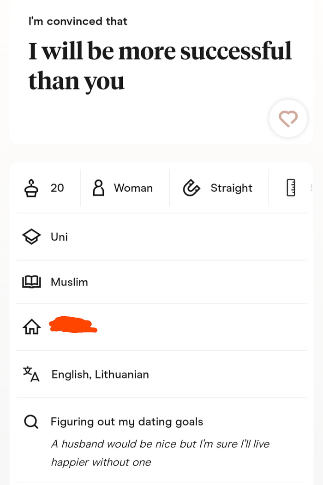The width and height of the screenshot is (323, 485).
Task: Tap the magnifying glass dating goals icon
Action: [31, 421]
